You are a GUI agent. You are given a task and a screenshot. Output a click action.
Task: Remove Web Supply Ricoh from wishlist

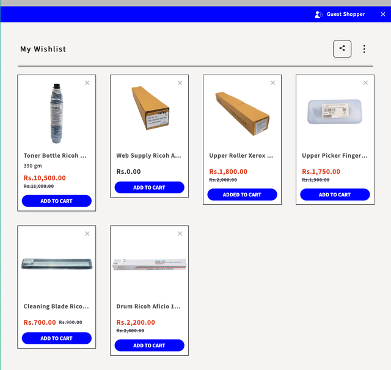[x=180, y=83]
